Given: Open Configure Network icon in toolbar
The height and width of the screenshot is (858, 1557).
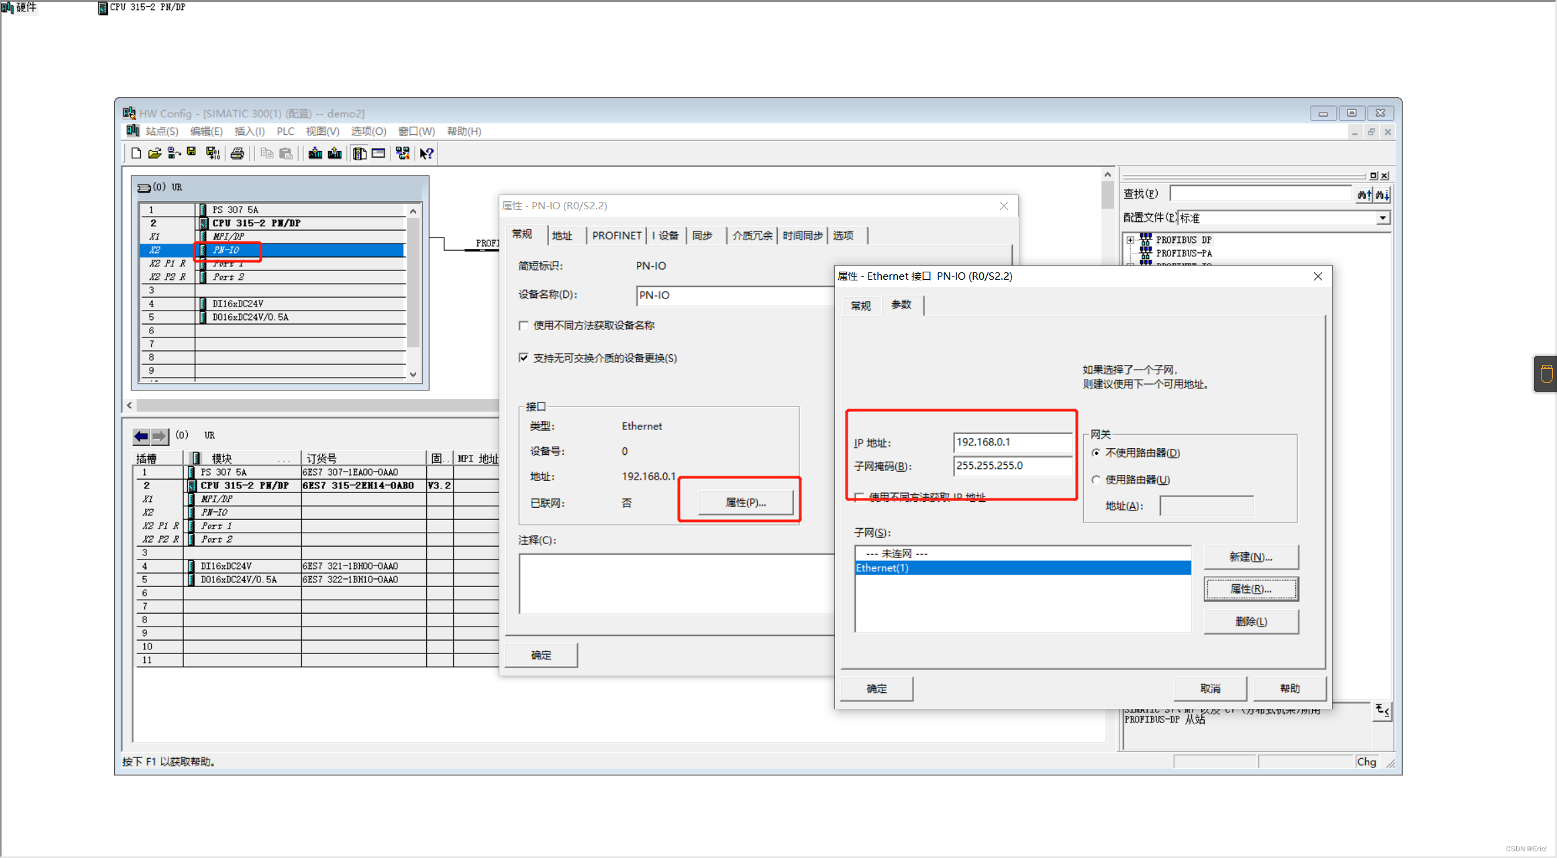Looking at the screenshot, I should tap(403, 154).
